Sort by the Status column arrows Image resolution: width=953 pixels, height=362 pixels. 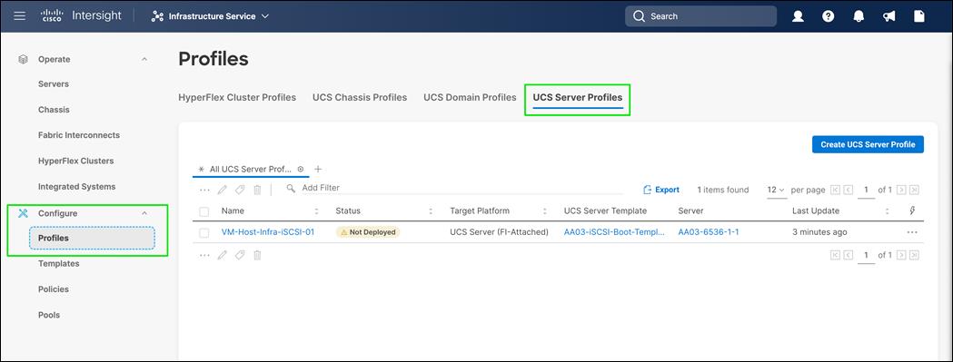click(x=431, y=211)
